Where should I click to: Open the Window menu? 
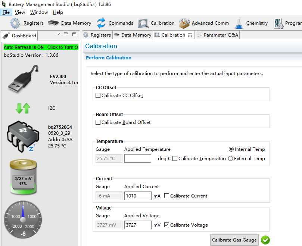point(39,12)
